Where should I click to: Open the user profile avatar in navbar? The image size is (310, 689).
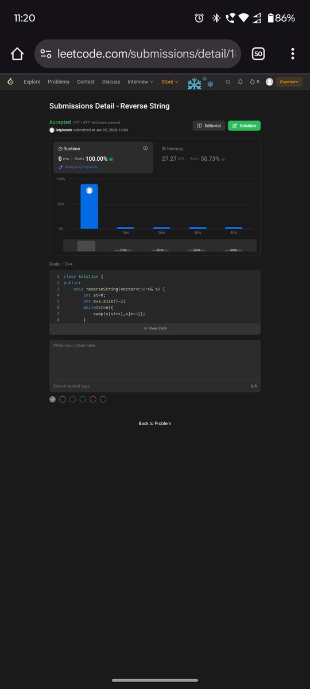click(269, 82)
